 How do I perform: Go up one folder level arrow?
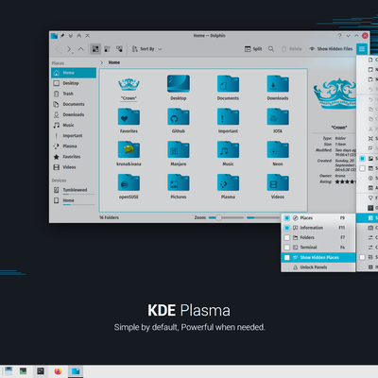pyautogui.click(x=81, y=49)
